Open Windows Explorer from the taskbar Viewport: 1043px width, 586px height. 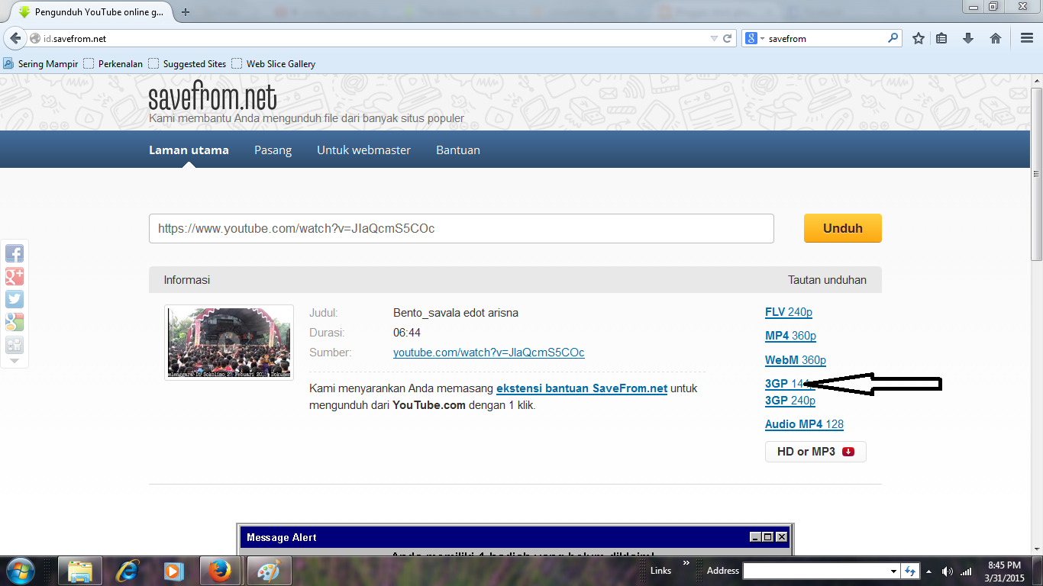[x=80, y=571]
